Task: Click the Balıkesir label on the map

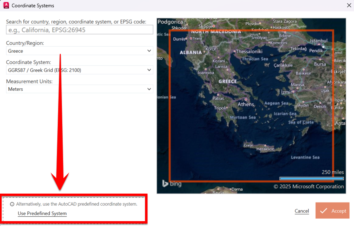Action: click(x=303, y=73)
